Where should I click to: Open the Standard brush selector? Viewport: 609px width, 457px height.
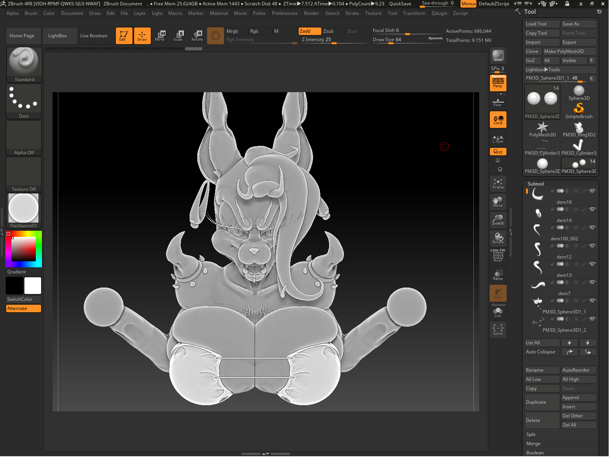(24, 64)
